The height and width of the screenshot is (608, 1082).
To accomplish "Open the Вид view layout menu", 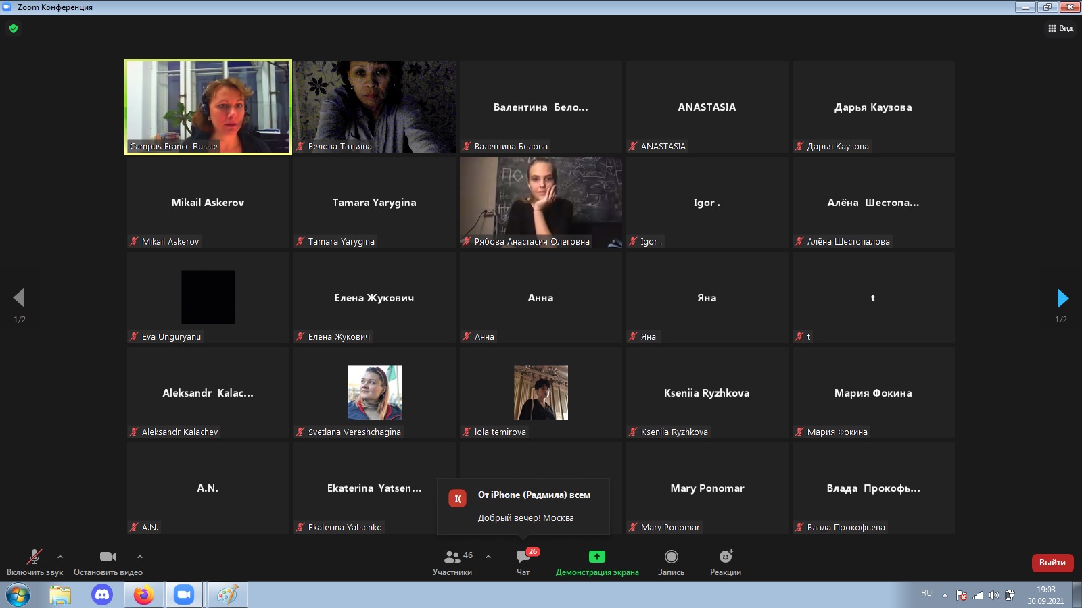I will click(x=1060, y=28).
